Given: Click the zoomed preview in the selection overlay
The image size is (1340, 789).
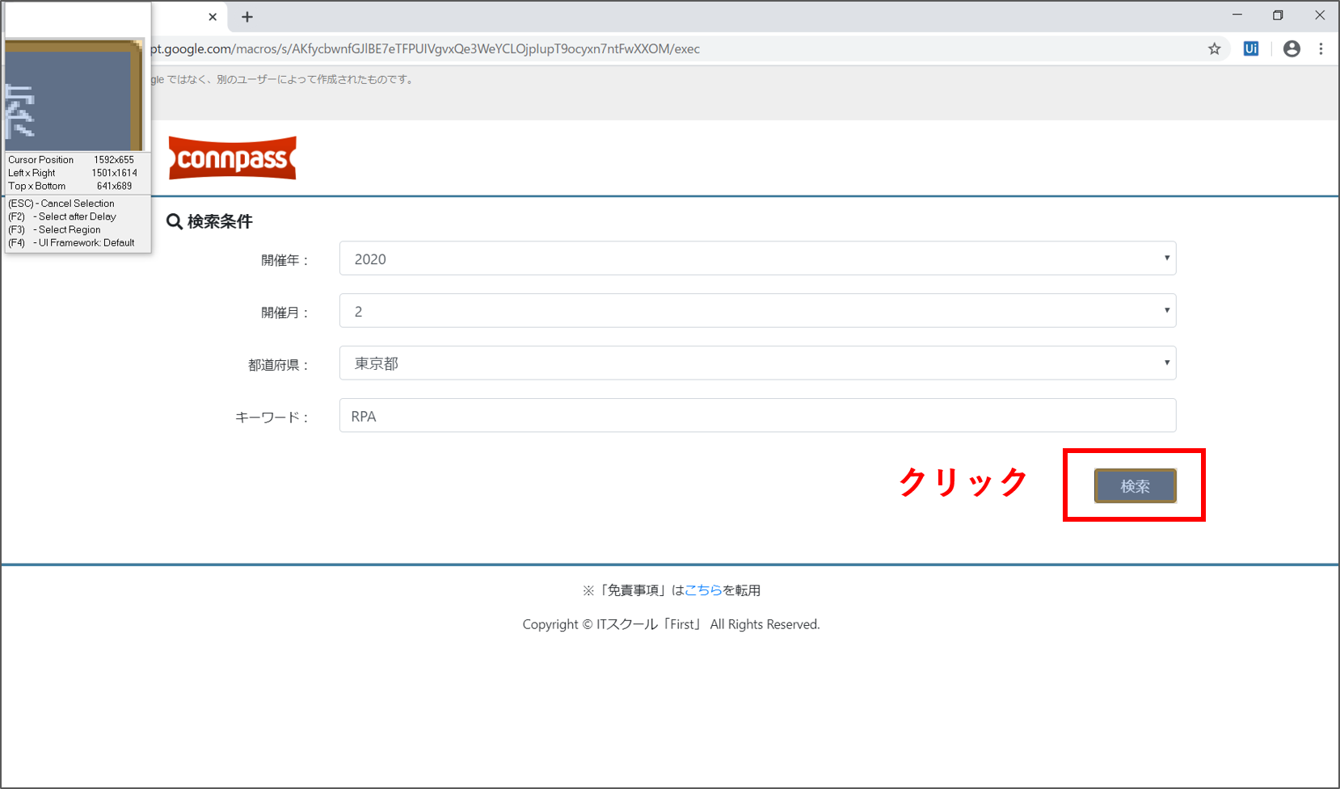Looking at the screenshot, I should (x=74, y=95).
